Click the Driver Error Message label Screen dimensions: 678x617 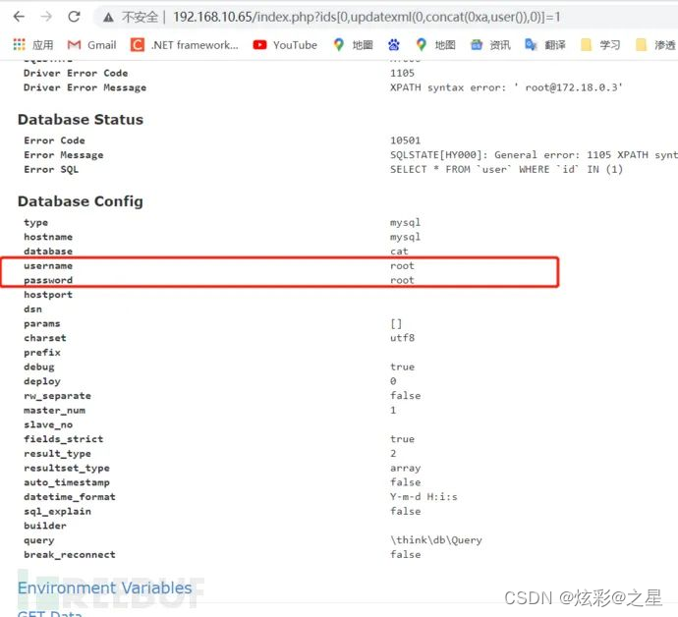(85, 87)
